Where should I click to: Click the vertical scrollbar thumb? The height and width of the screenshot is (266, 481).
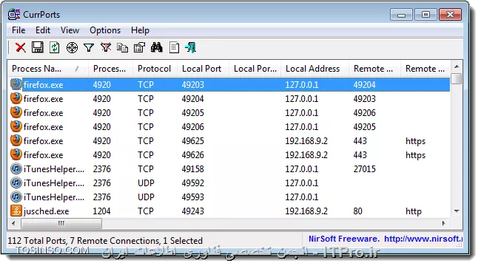click(x=457, y=78)
